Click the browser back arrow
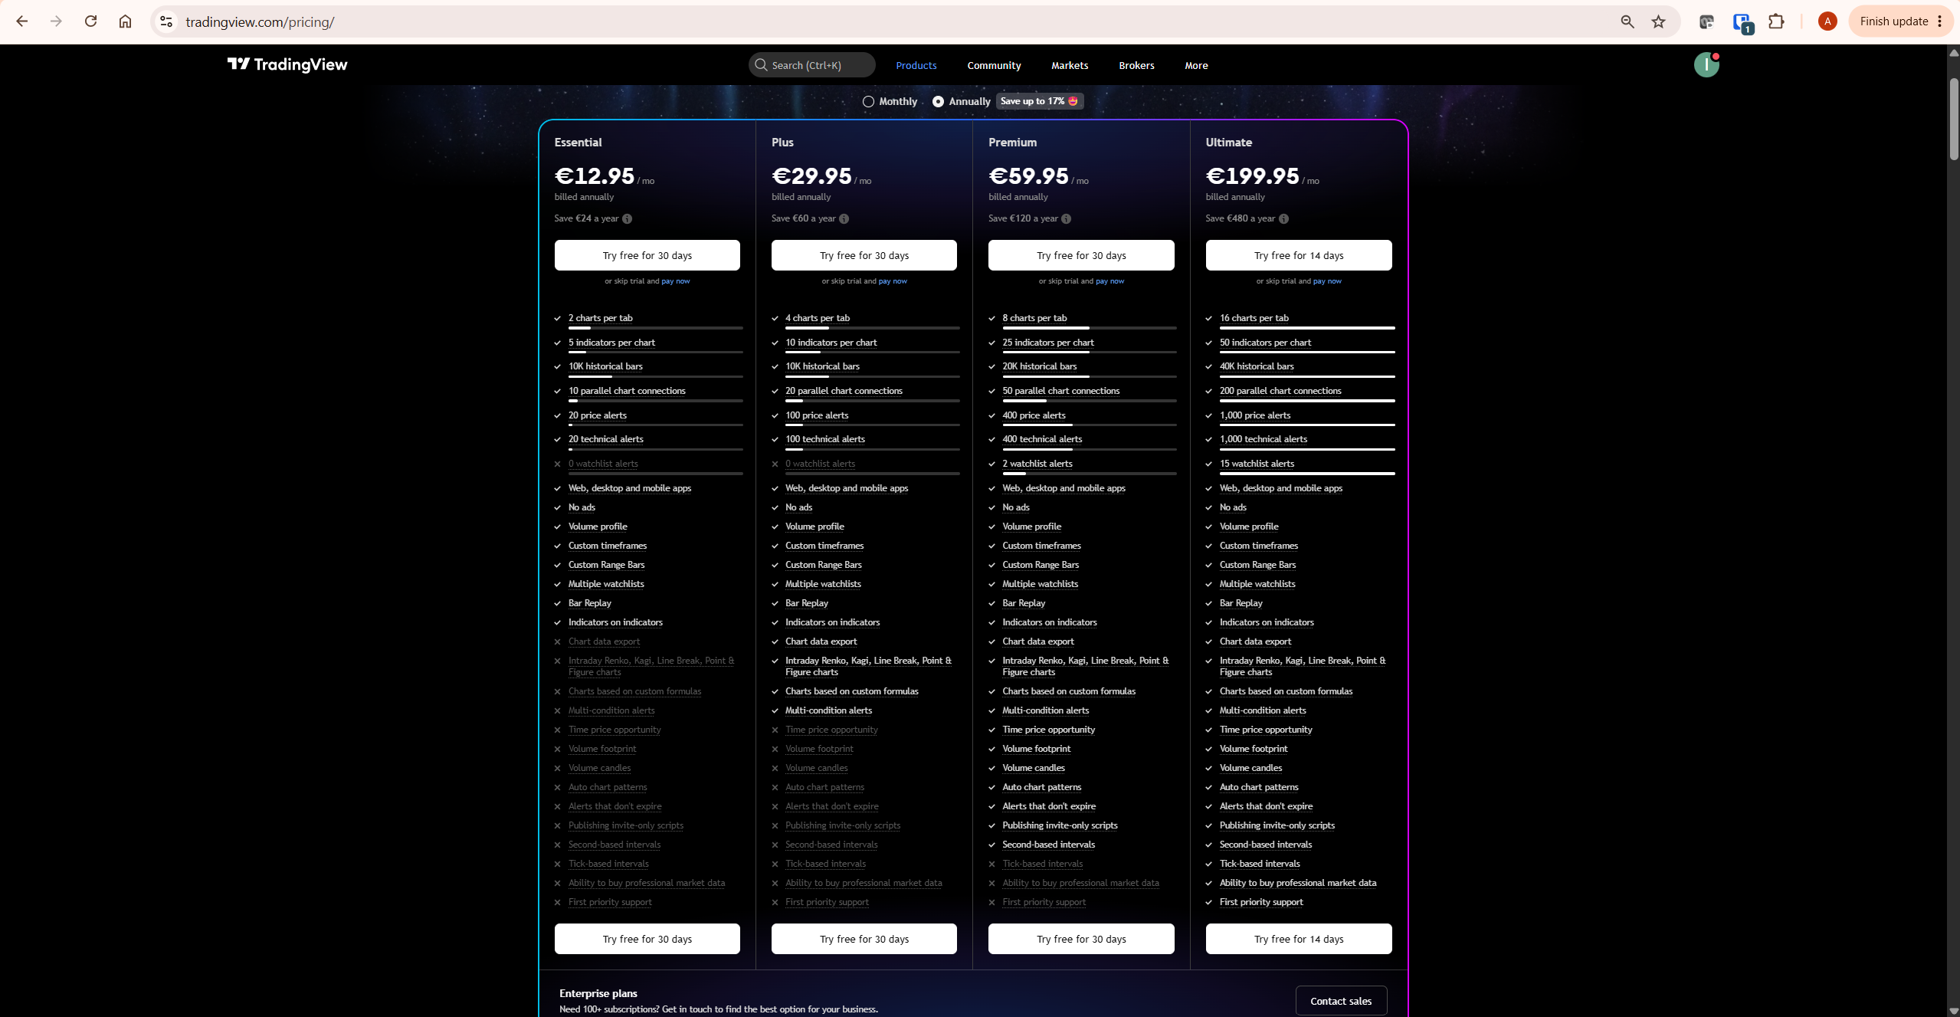 point(22,21)
